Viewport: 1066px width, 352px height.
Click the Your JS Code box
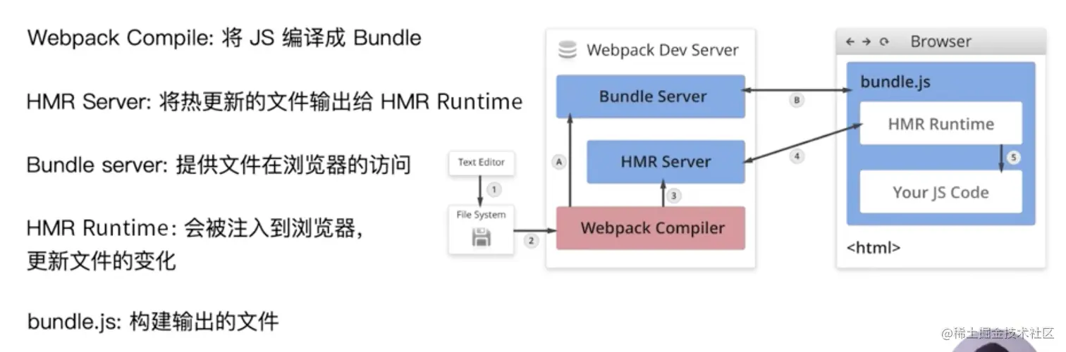(x=941, y=192)
